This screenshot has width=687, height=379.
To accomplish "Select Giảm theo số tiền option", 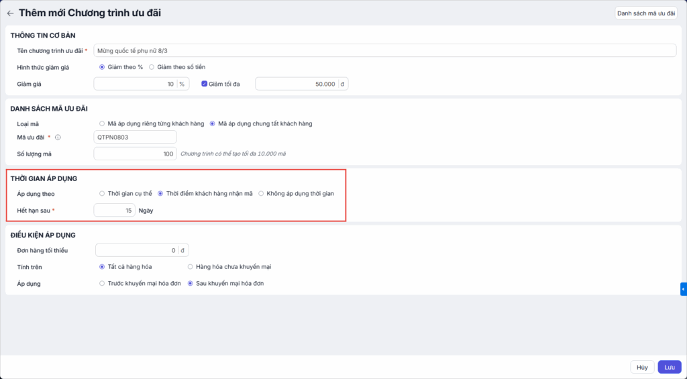I will (x=152, y=67).
